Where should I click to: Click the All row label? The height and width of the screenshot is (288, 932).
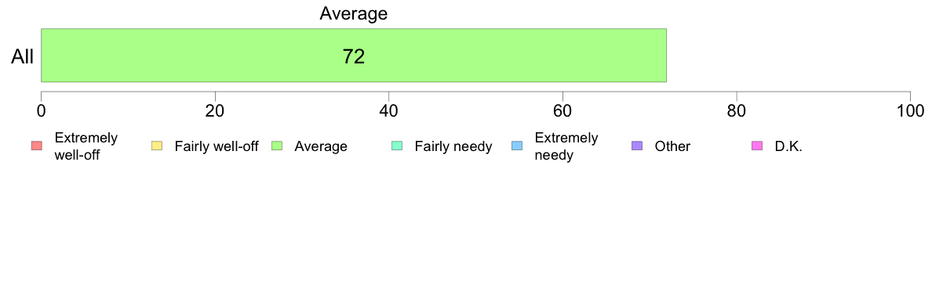pyautogui.click(x=23, y=57)
